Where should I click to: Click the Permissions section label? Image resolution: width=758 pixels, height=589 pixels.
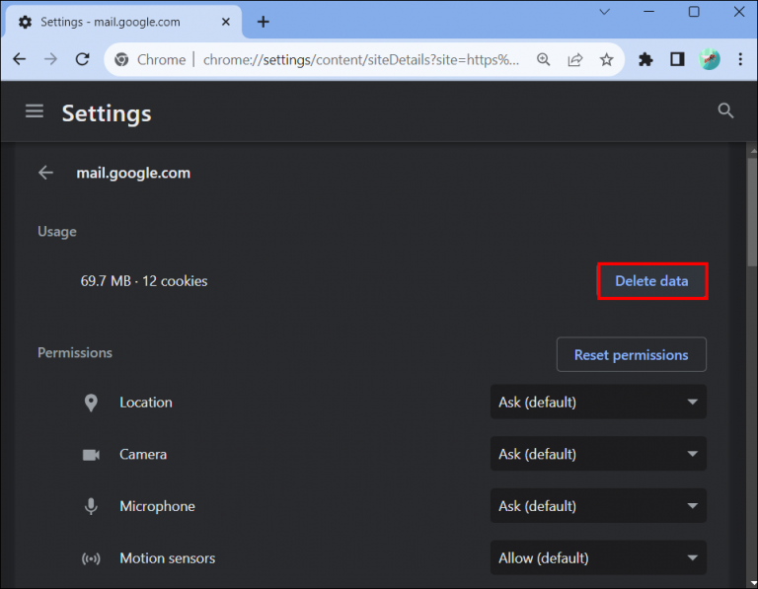pyautogui.click(x=75, y=353)
